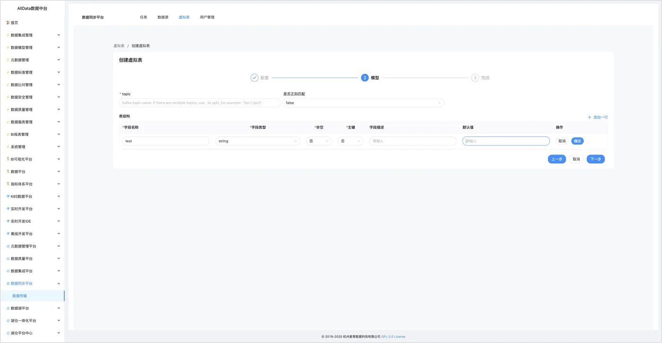Focus the 字段名称 field containing test
The width and height of the screenshot is (662, 343).
(x=165, y=141)
